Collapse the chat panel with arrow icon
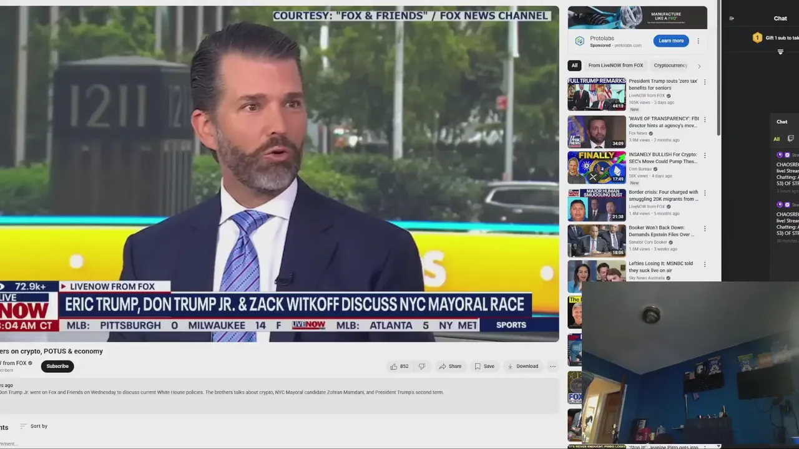This screenshot has width=799, height=449. [732, 19]
